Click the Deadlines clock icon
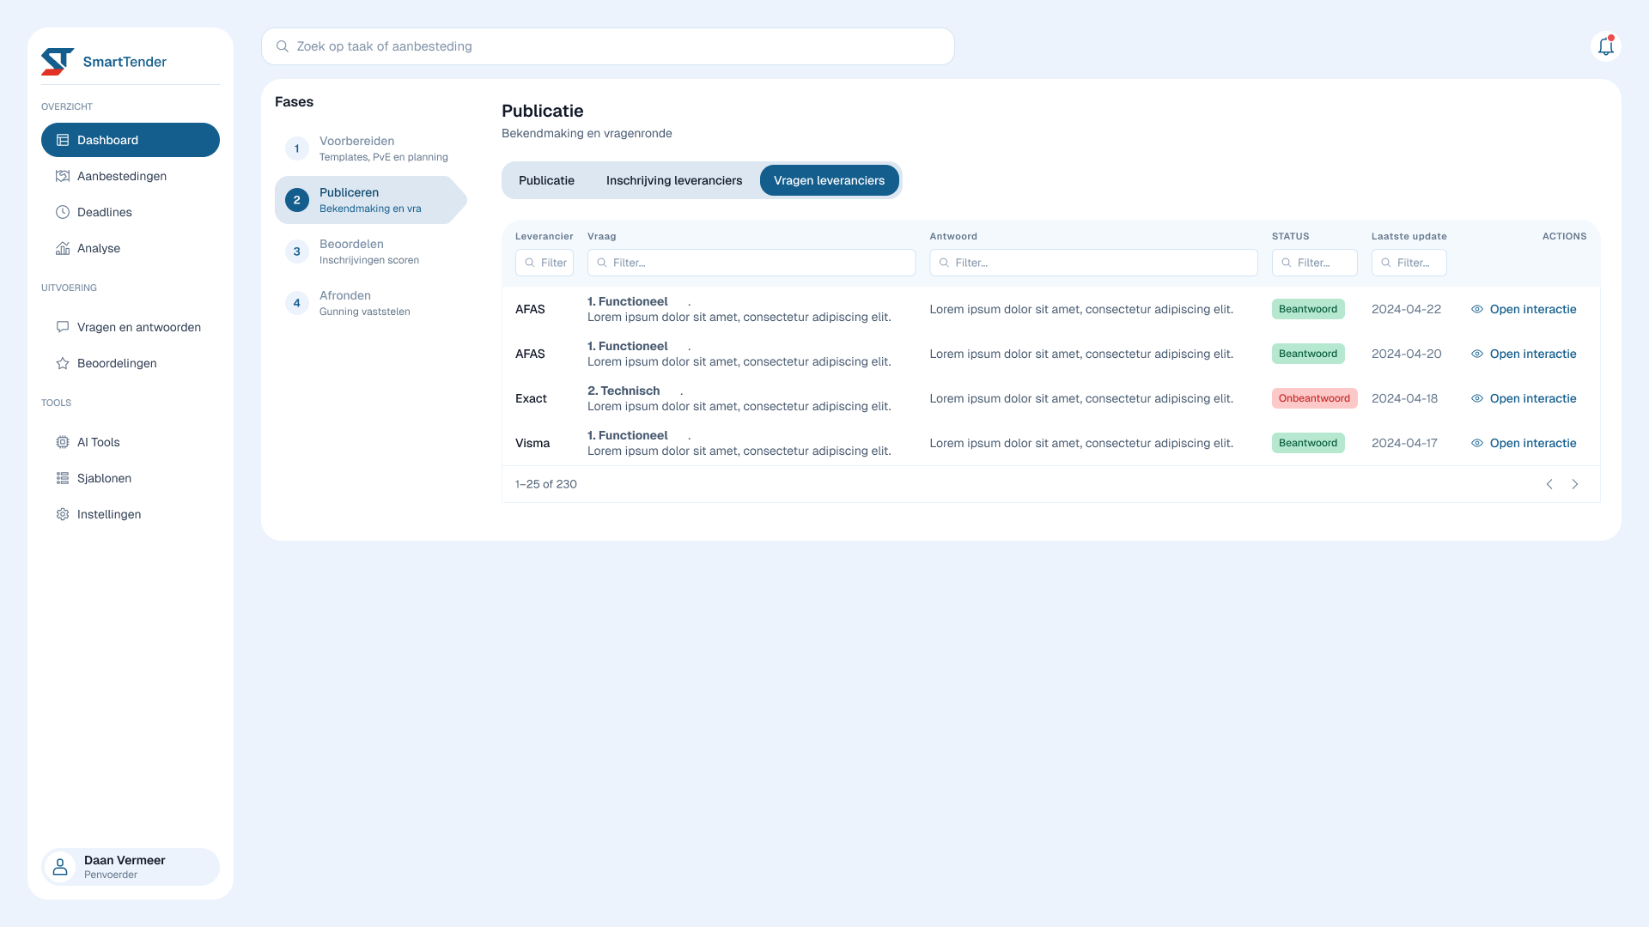Image resolution: width=1649 pixels, height=927 pixels. click(63, 212)
